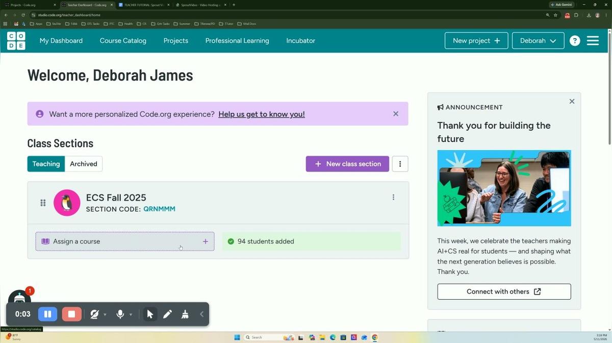The height and width of the screenshot is (343, 612).
Task: Expand webcam options arrow in recorder
Action: click(105, 315)
